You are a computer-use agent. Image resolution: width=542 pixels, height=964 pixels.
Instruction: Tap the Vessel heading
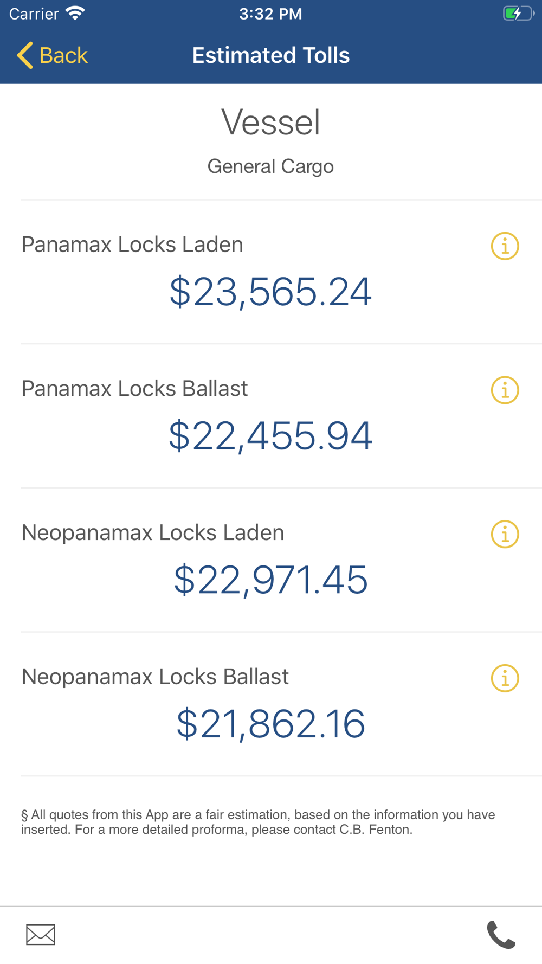point(270,123)
